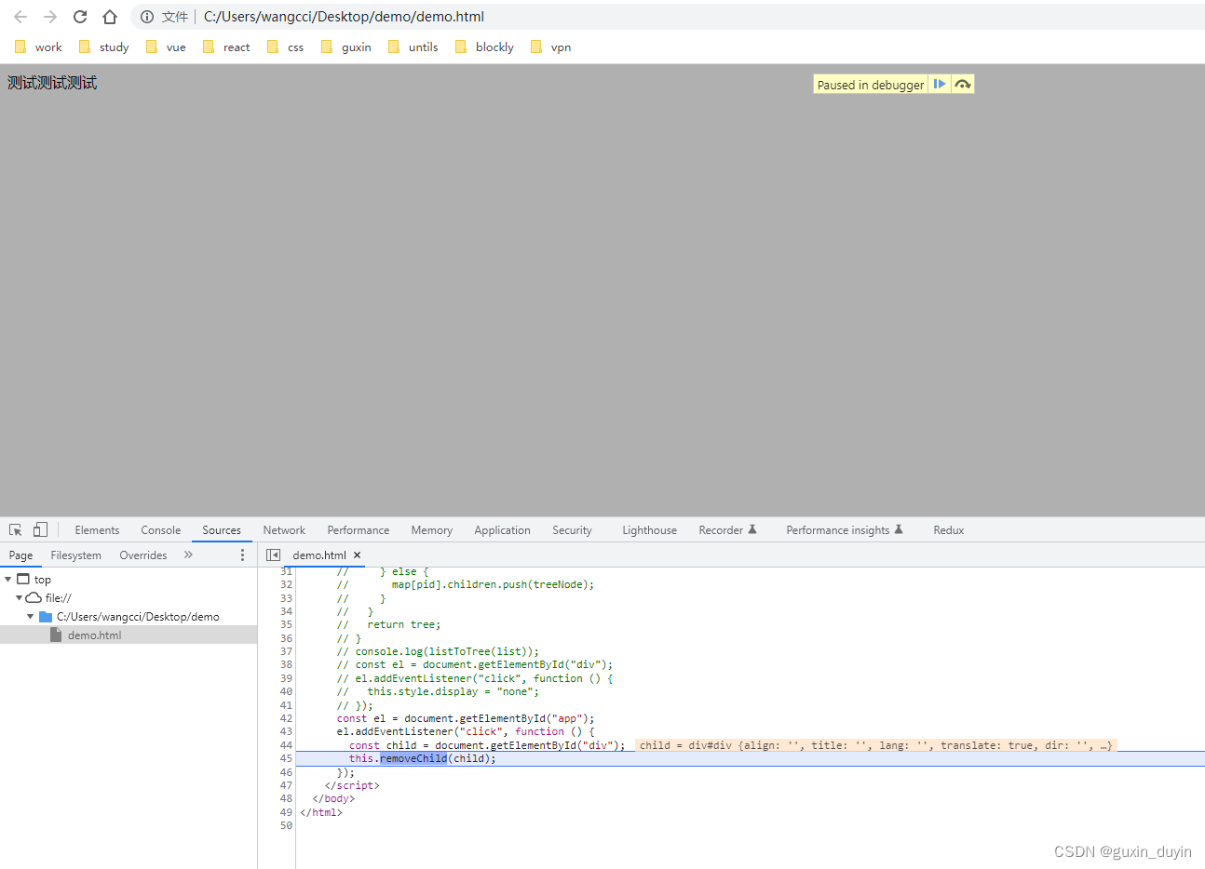Screen dimensions: 1205x869
Task: Close the demo.html editor tab
Action: point(357,555)
